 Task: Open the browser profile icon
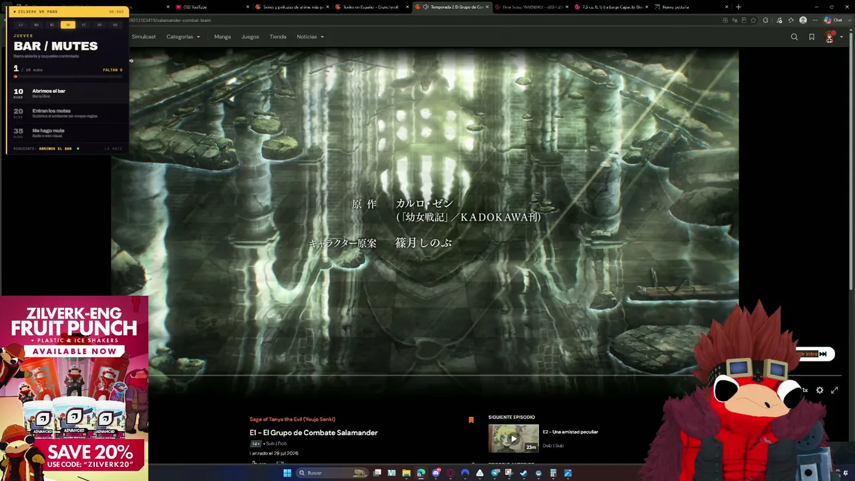pyautogui.click(x=803, y=21)
